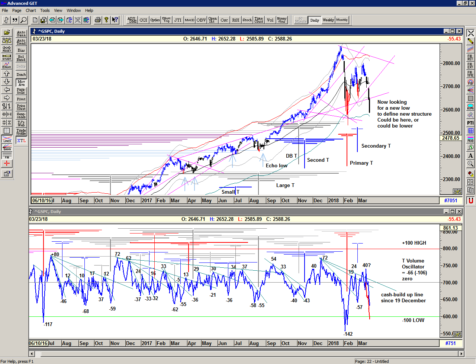The width and height of the screenshot is (476, 364).
Task: Select the MOB tool
Action: point(470,139)
